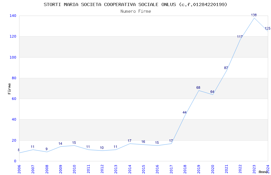The image size is (271, 175).
Task: Select the data label 125 at 2024
Action: click(x=267, y=28)
